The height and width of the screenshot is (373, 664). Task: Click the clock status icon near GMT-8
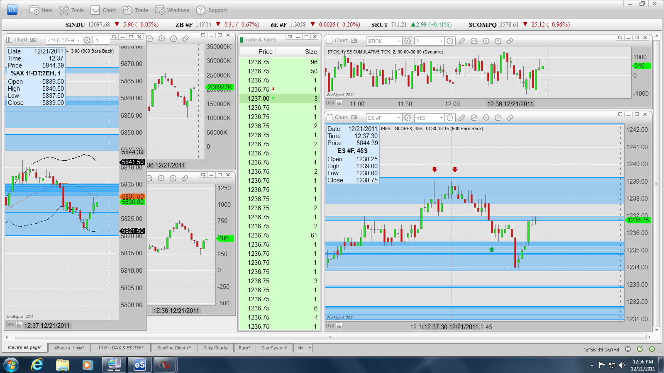pos(627,349)
